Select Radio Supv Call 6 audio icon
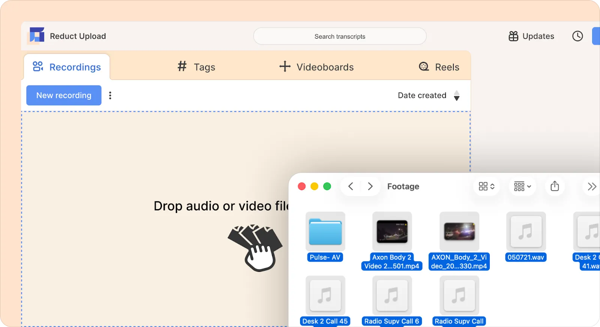The height and width of the screenshot is (327, 600). point(392,295)
